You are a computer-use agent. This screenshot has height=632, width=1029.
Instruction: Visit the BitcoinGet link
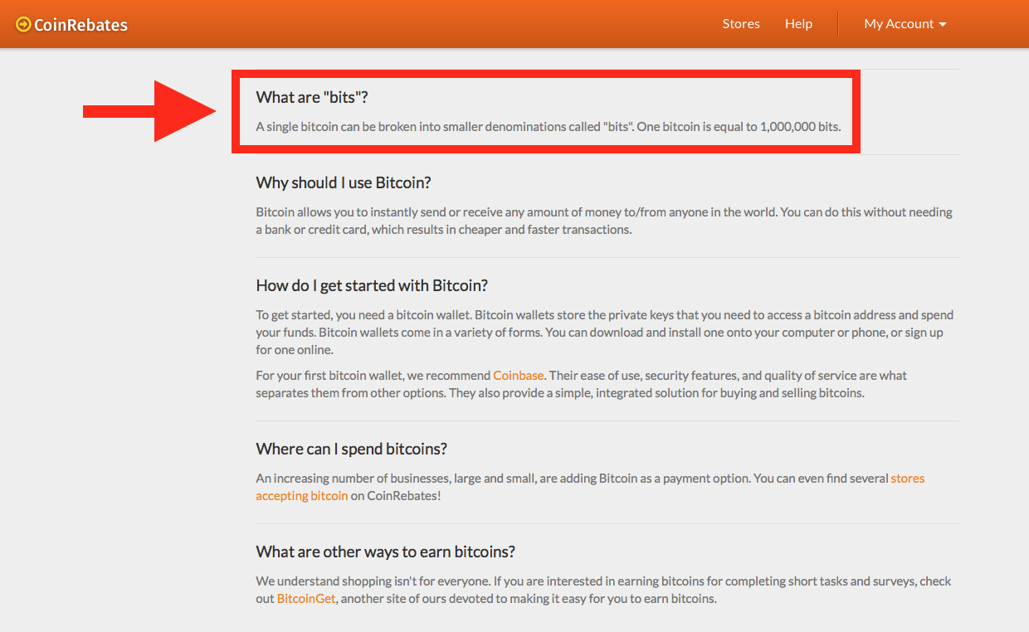tap(306, 599)
